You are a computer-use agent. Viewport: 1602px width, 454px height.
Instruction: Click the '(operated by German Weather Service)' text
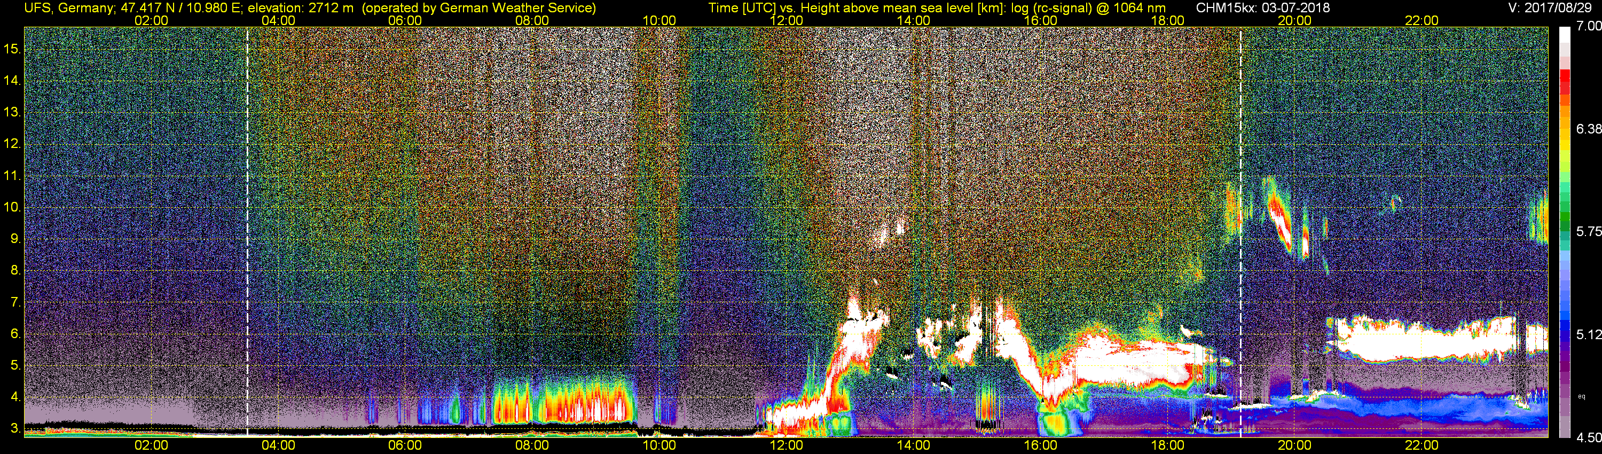tap(479, 8)
